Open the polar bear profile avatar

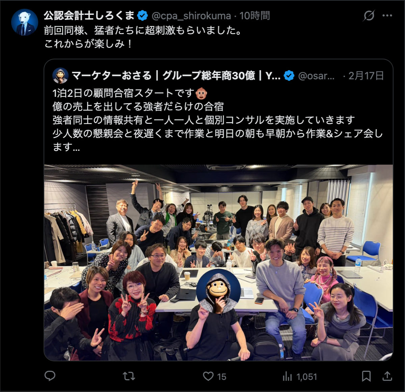click(24, 23)
